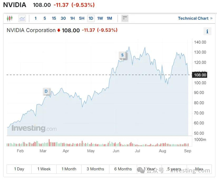Click the Investing.com chart watermark

pyautogui.click(x=34, y=128)
